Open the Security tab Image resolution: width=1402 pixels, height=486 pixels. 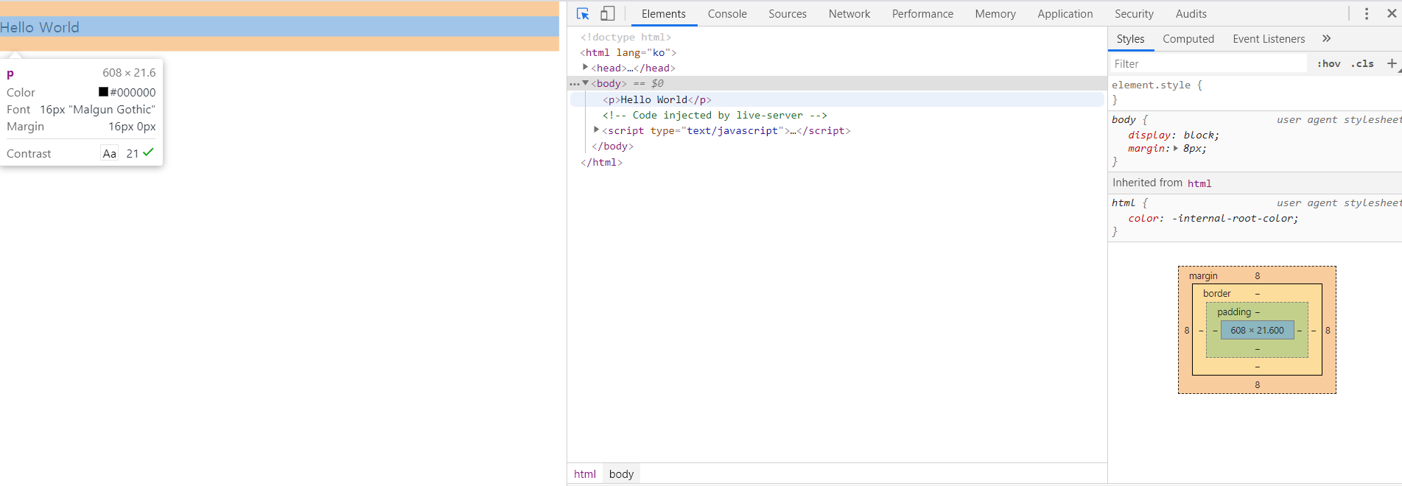[1134, 13]
